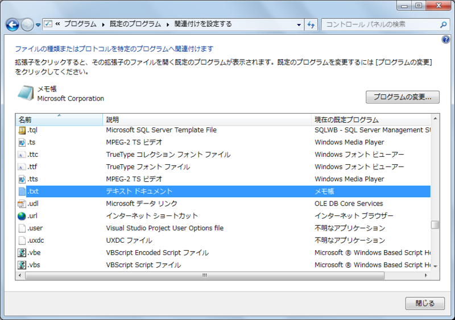Select the .udl extension name
The width and height of the screenshot is (455, 320).
pyautogui.click(x=33, y=203)
